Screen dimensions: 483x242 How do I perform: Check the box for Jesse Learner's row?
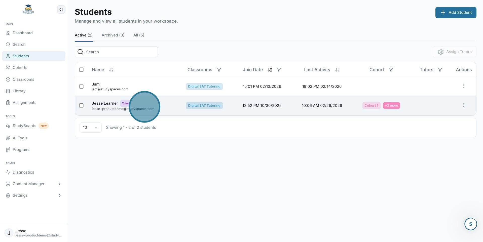[81, 106]
